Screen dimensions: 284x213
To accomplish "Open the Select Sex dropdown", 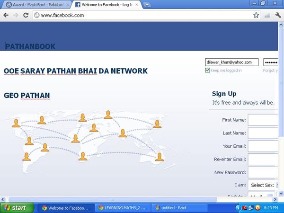I will pyautogui.click(x=263, y=185).
